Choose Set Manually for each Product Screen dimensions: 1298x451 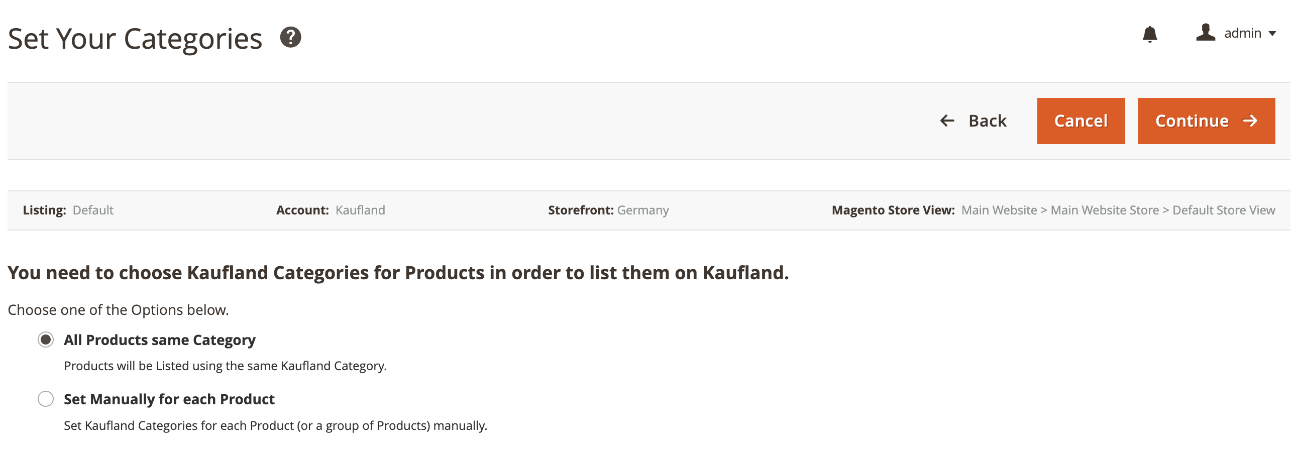pyautogui.click(x=169, y=399)
